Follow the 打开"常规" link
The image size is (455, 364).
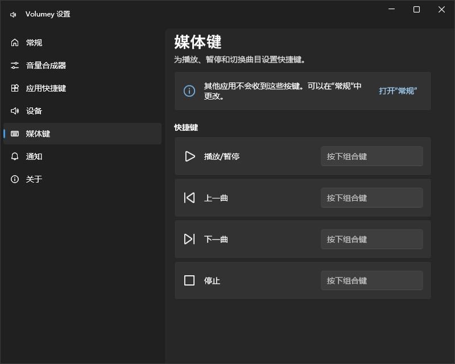click(398, 91)
